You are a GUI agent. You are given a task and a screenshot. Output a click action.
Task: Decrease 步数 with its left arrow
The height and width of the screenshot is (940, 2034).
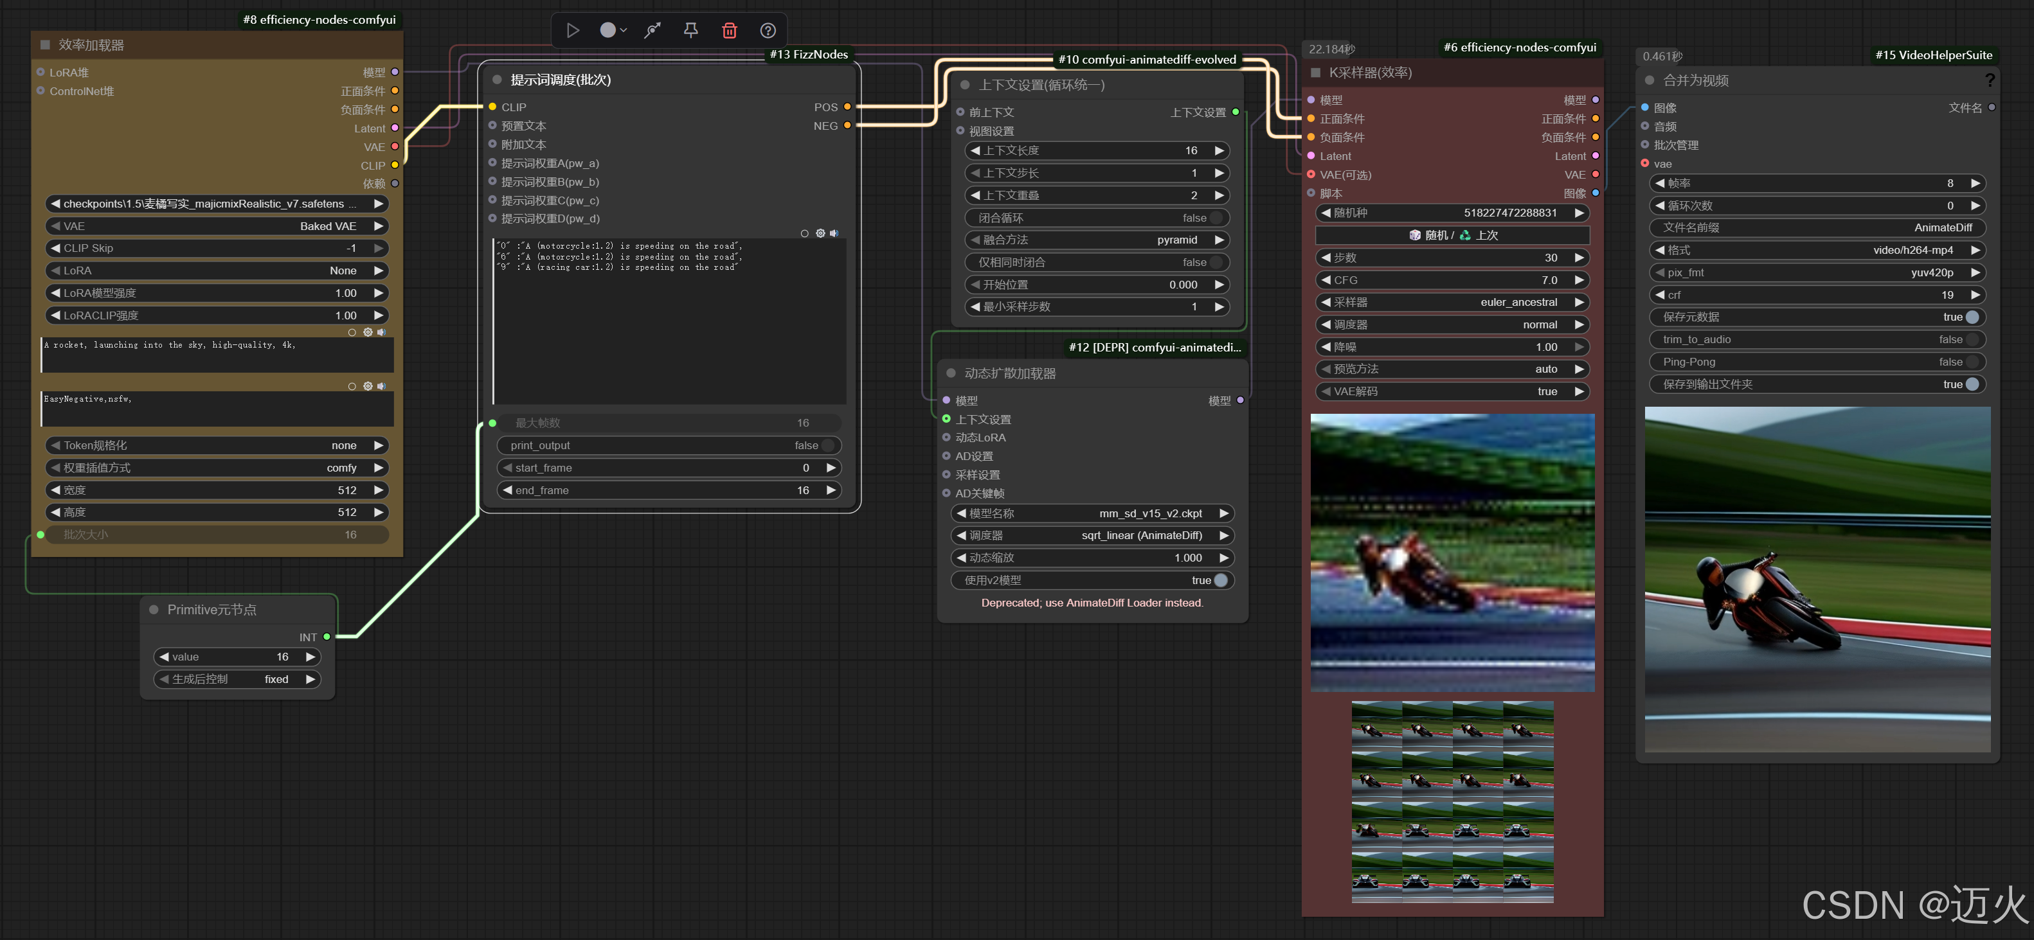1326,257
